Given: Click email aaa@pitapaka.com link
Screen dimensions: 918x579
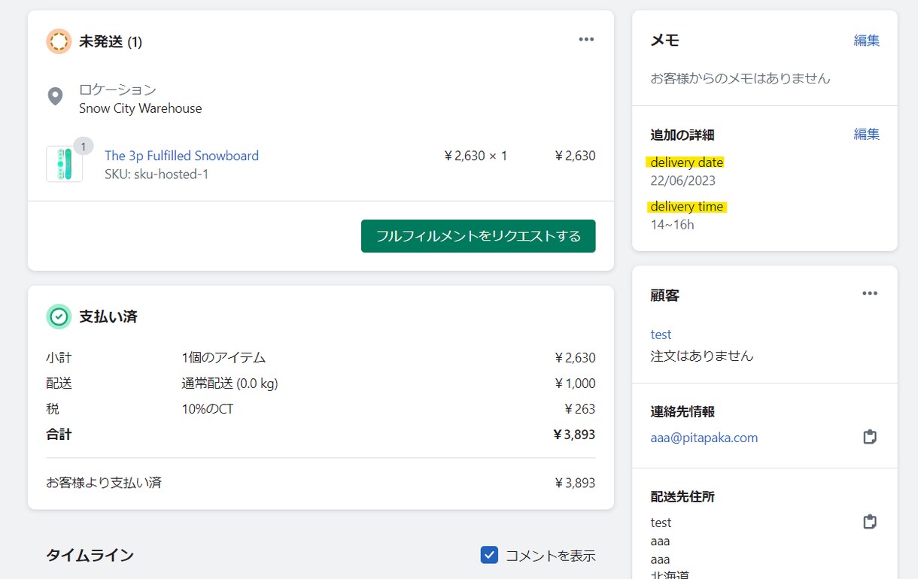Looking at the screenshot, I should pos(704,438).
